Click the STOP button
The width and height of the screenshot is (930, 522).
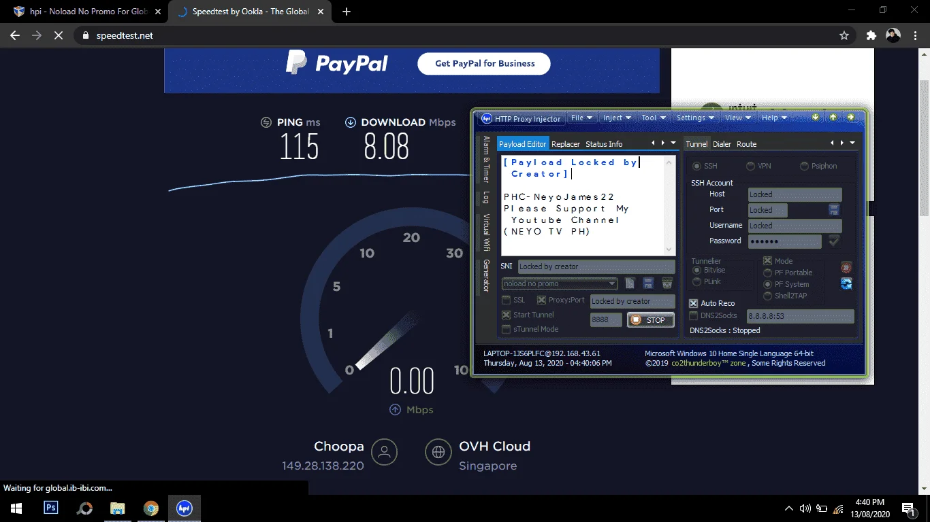pyautogui.click(x=650, y=320)
